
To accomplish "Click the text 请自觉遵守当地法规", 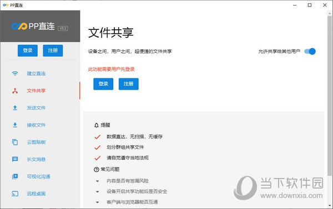I will (x=128, y=158).
